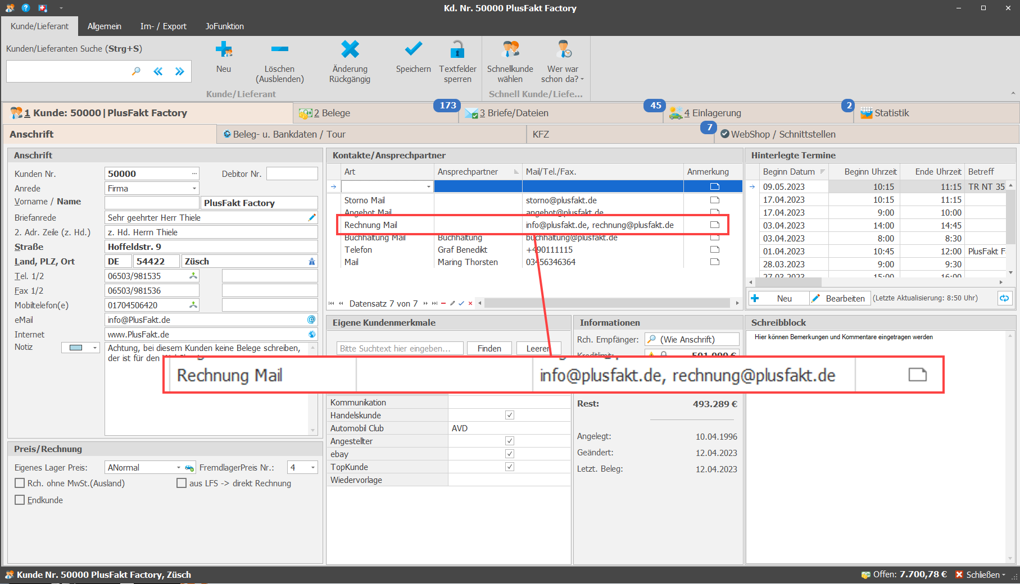The image size is (1020, 584).
Task: Open Eigenes Lager Preis ANormal dropdown
Action: [179, 468]
